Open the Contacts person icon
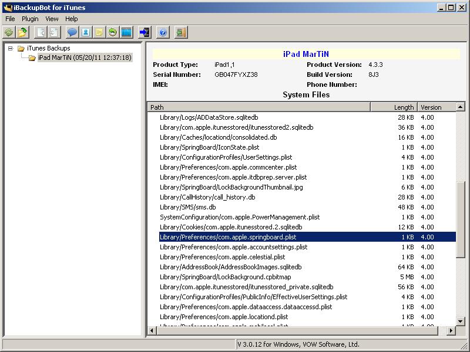Viewport: 470px width, 352px height. pyautogui.click(x=86, y=32)
